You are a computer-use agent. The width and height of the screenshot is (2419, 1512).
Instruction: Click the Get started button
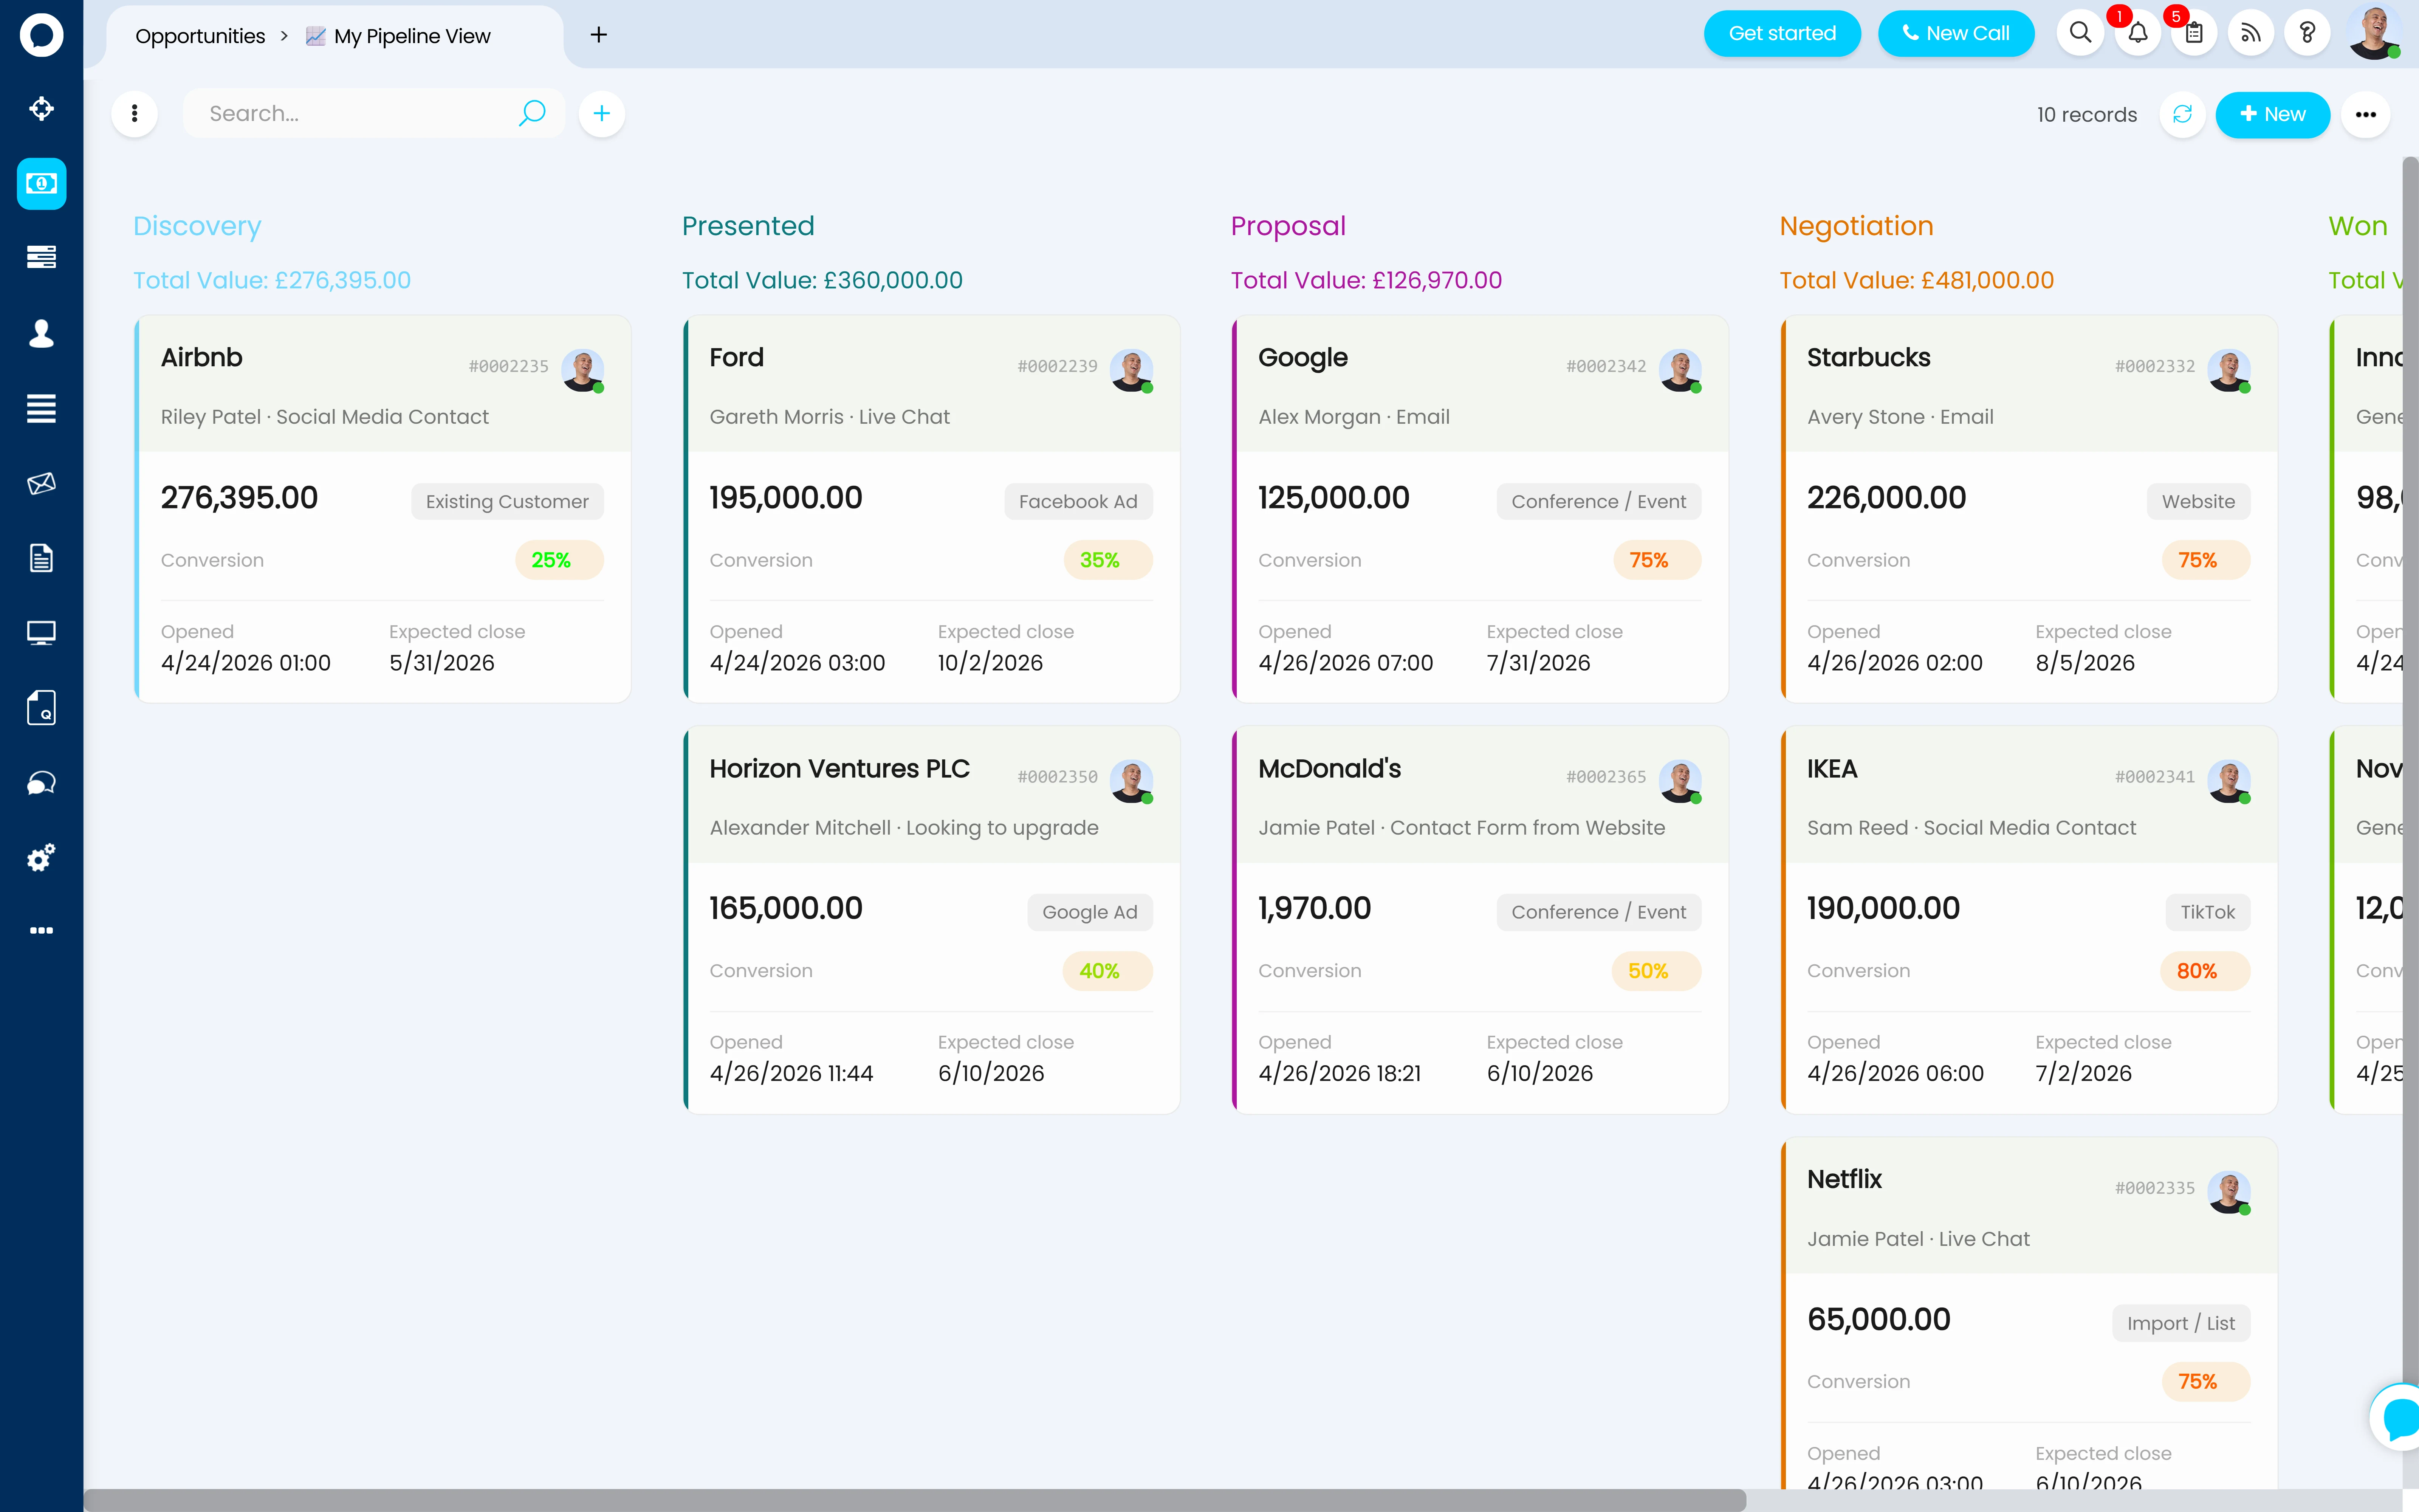pos(1782,34)
